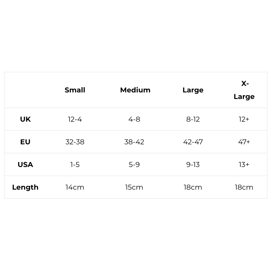Click the EU 42-47 size cell

tap(193, 142)
